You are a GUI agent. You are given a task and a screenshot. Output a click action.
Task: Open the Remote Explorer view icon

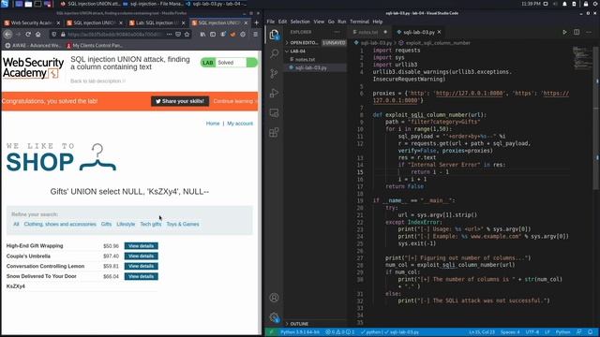[274, 112]
